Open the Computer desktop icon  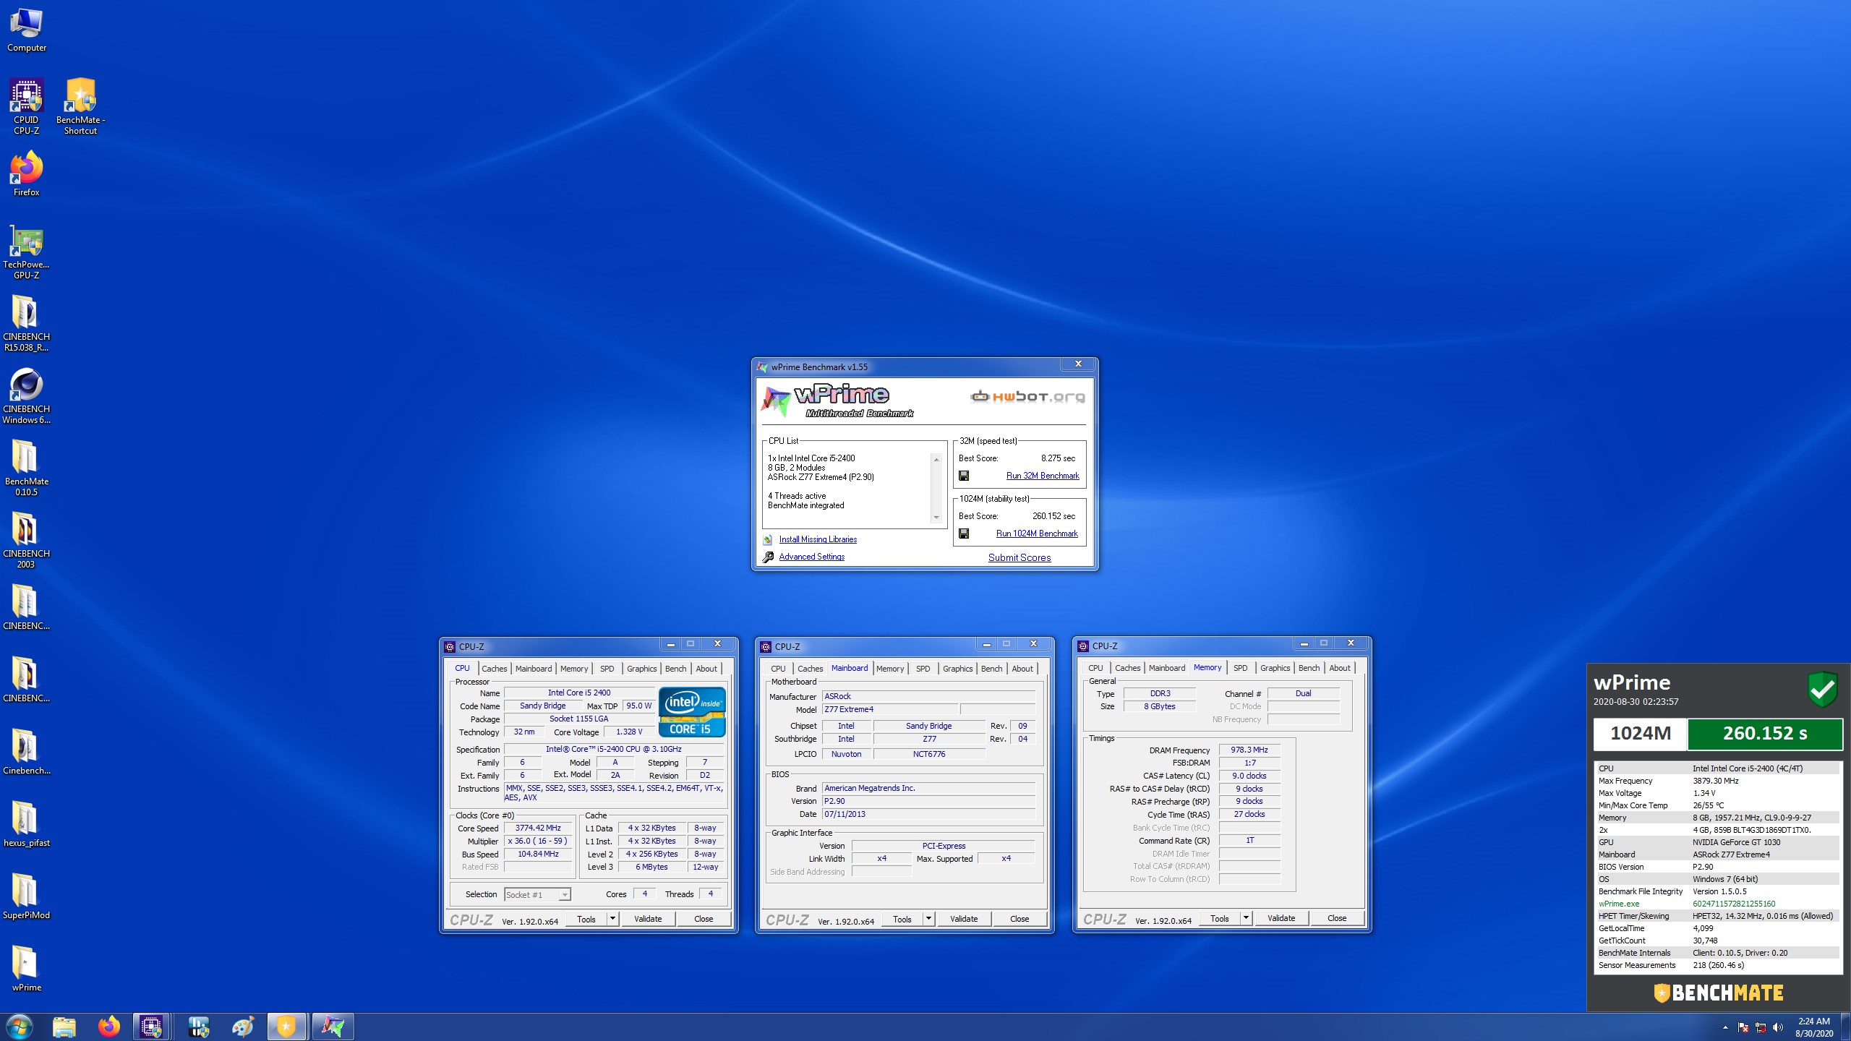coord(27,30)
